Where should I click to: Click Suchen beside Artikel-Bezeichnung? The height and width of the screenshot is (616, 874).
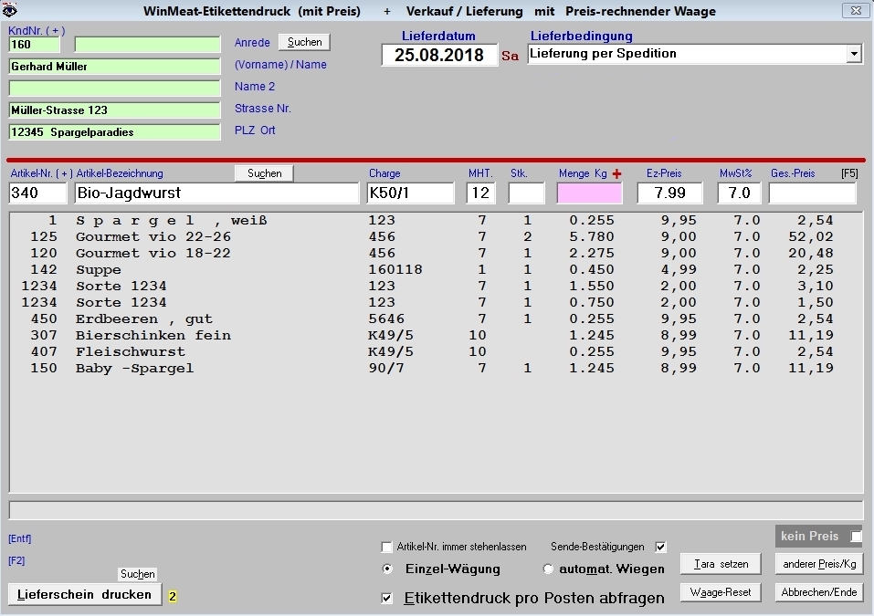click(x=264, y=173)
